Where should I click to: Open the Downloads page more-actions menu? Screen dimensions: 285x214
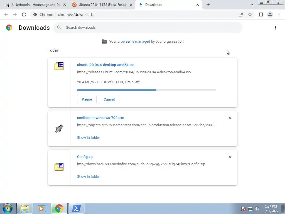pyautogui.click(x=275, y=28)
